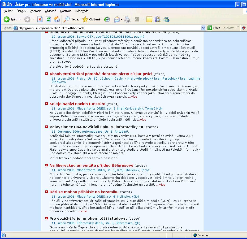This screenshot has height=239, width=247.
Task: Click headline Velvyslanec USA navštívil Fakultu informatiky
Action: pos(97,127)
